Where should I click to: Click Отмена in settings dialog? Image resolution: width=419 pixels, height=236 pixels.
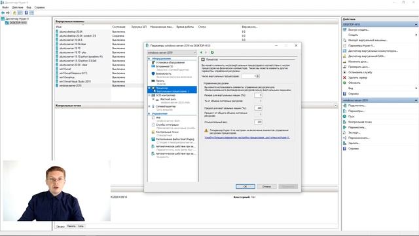click(x=266, y=186)
